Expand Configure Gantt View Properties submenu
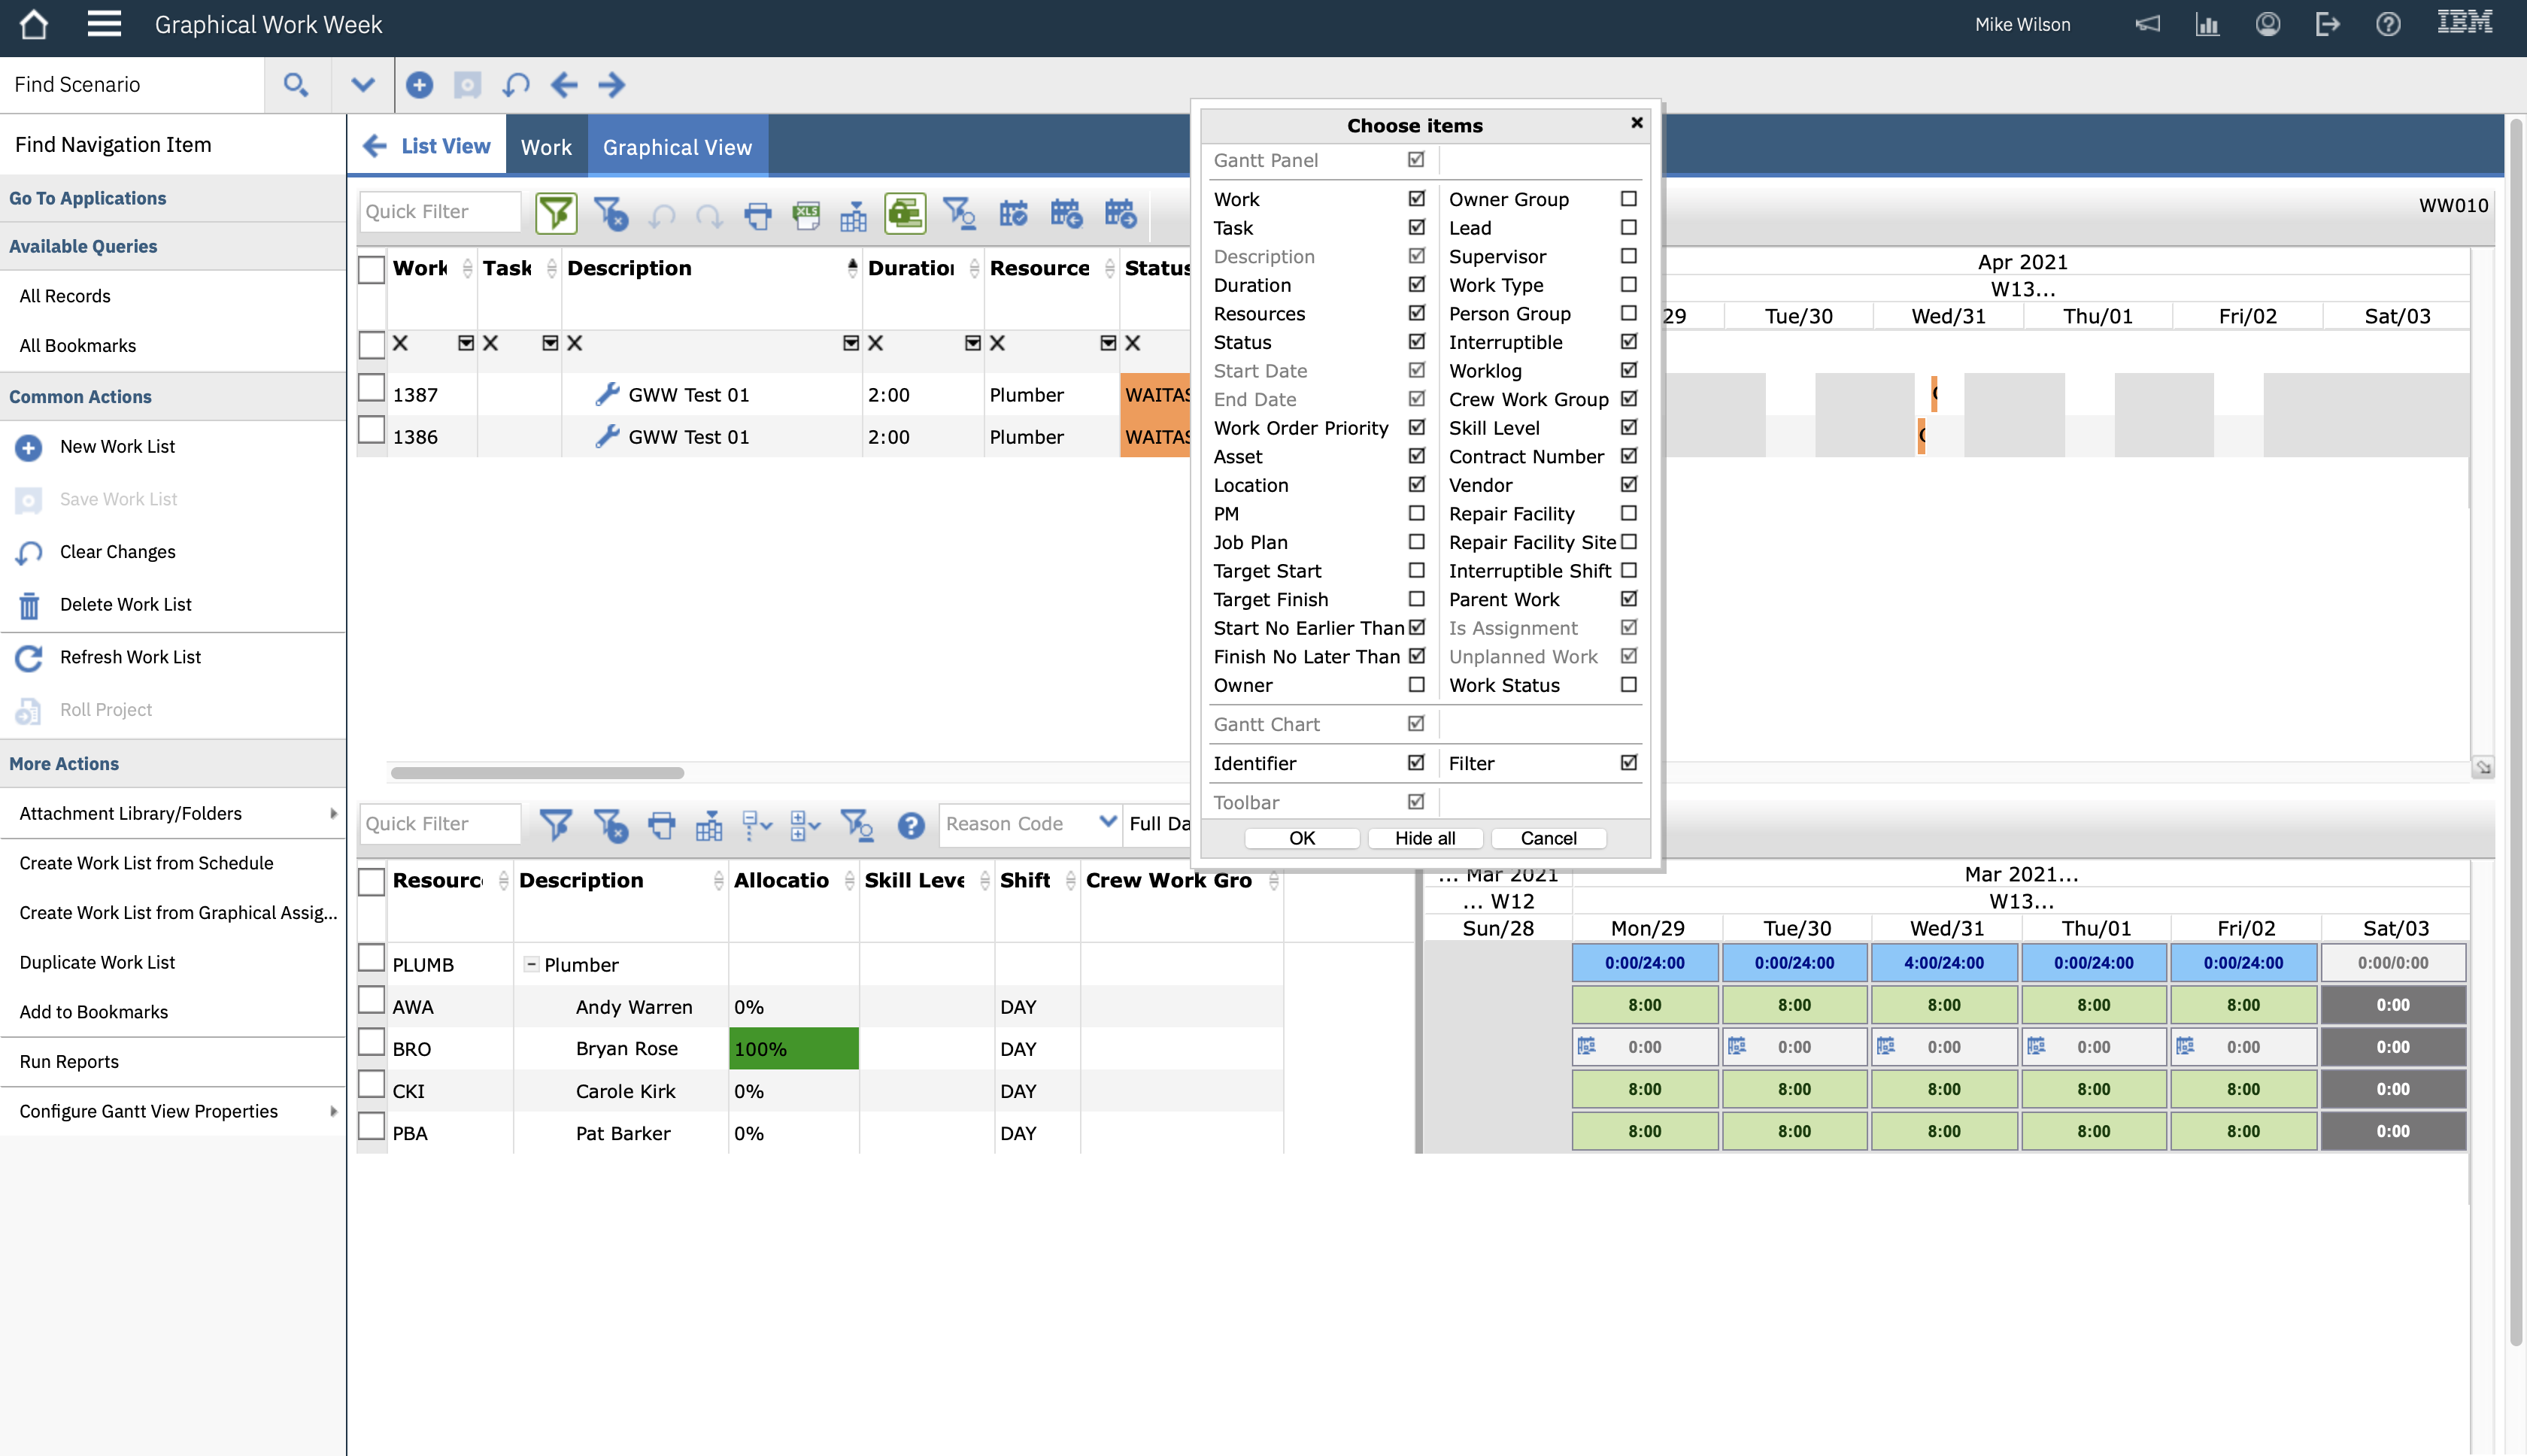The width and height of the screenshot is (2527, 1456). click(333, 1111)
